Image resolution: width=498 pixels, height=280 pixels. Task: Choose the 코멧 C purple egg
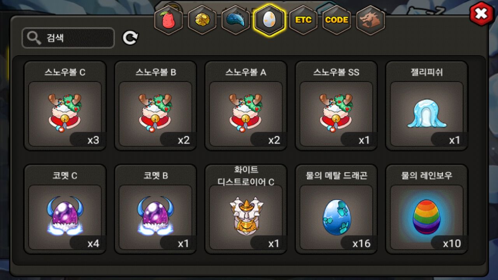click(65, 209)
